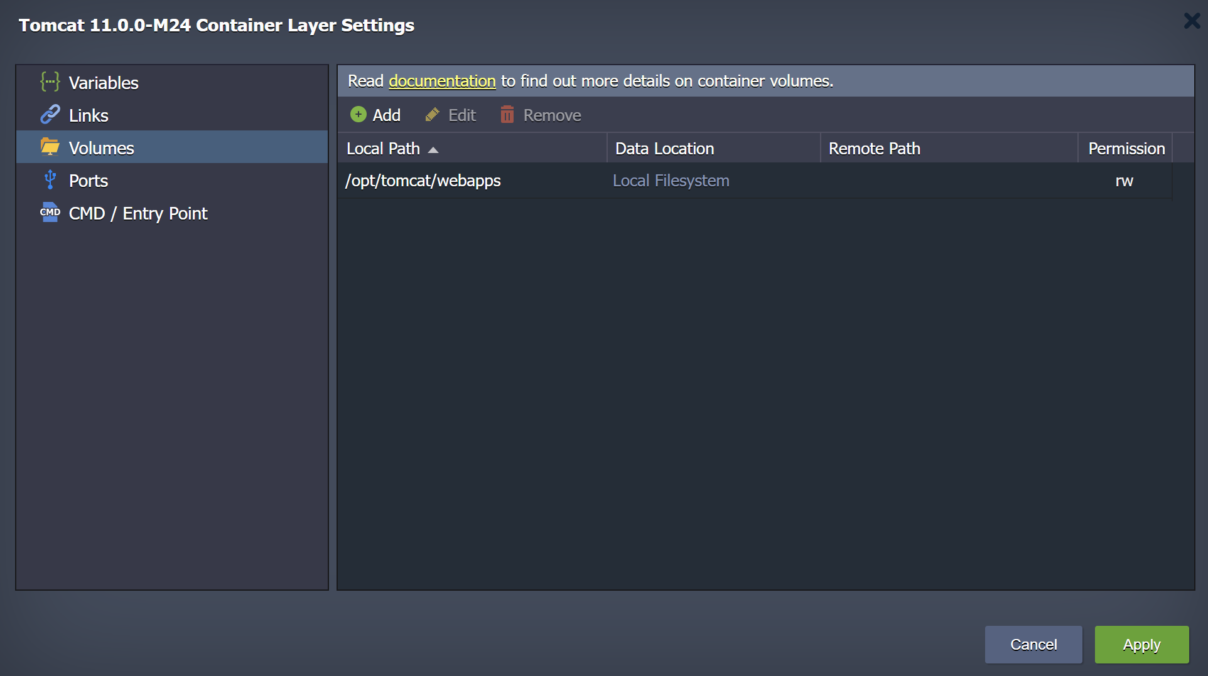
Task: Go to the Ports section
Action: (172, 180)
